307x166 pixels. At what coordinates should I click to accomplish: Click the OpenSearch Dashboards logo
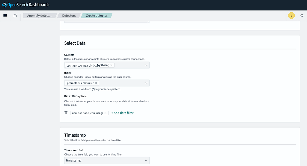26,5
